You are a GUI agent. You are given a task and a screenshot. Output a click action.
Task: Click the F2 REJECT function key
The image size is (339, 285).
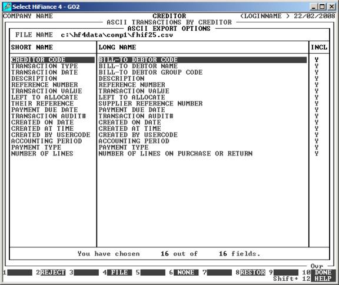pos(53,272)
